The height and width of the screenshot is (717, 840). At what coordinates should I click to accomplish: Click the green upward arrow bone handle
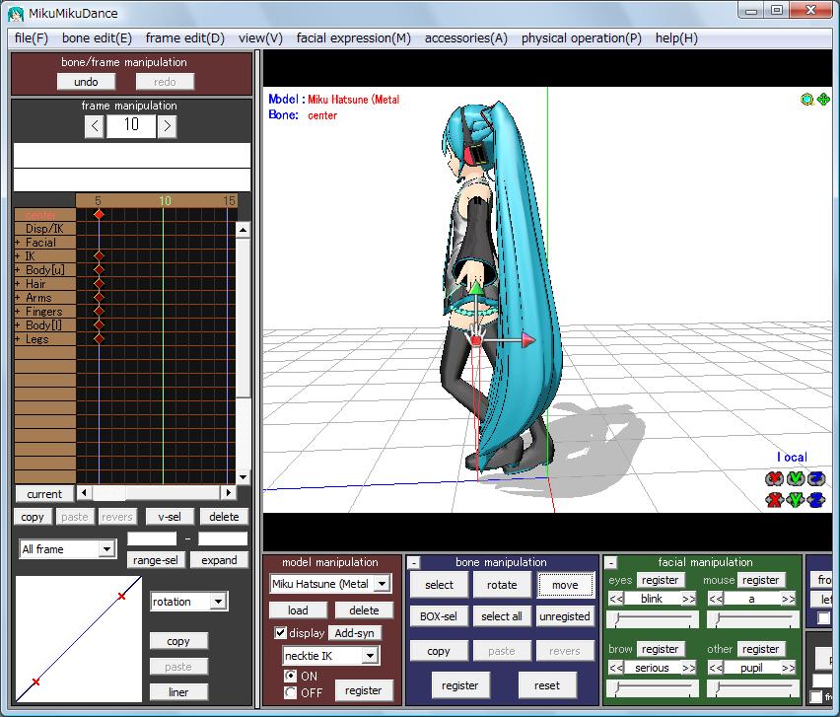pyautogui.click(x=476, y=287)
